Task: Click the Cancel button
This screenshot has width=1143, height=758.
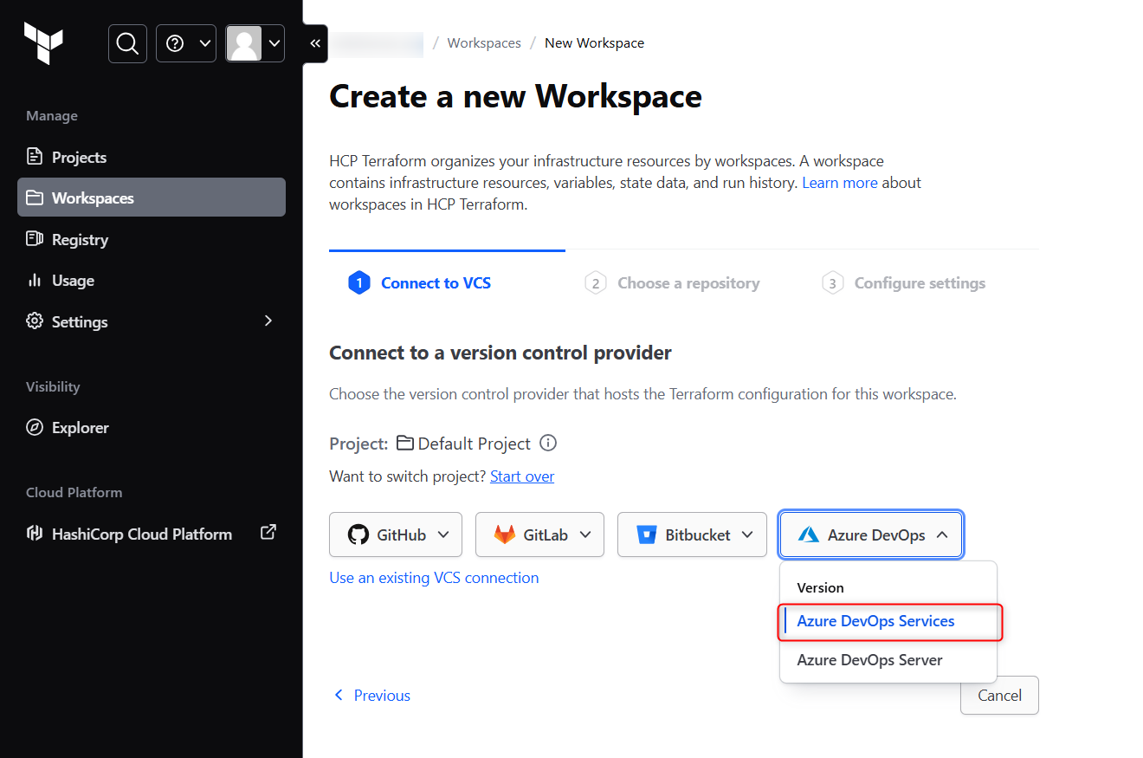Action: pos(999,696)
